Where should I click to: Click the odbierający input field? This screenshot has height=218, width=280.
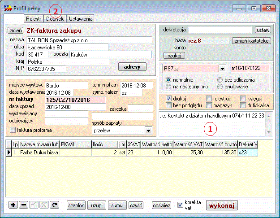[66, 121]
